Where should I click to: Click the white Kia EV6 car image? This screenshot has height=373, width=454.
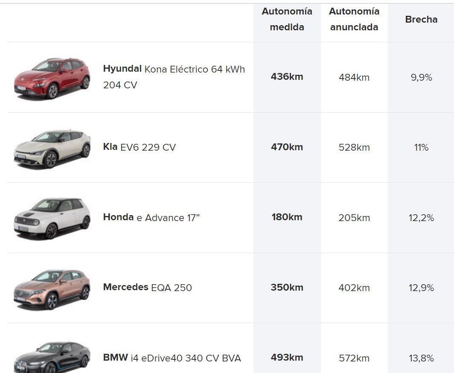point(52,148)
